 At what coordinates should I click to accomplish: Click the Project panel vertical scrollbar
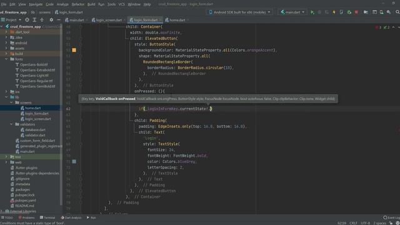point(61,115)
